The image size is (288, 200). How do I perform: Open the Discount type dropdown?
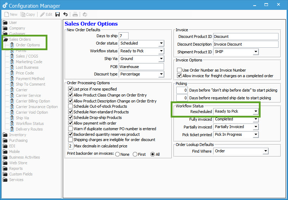point(161,74)
